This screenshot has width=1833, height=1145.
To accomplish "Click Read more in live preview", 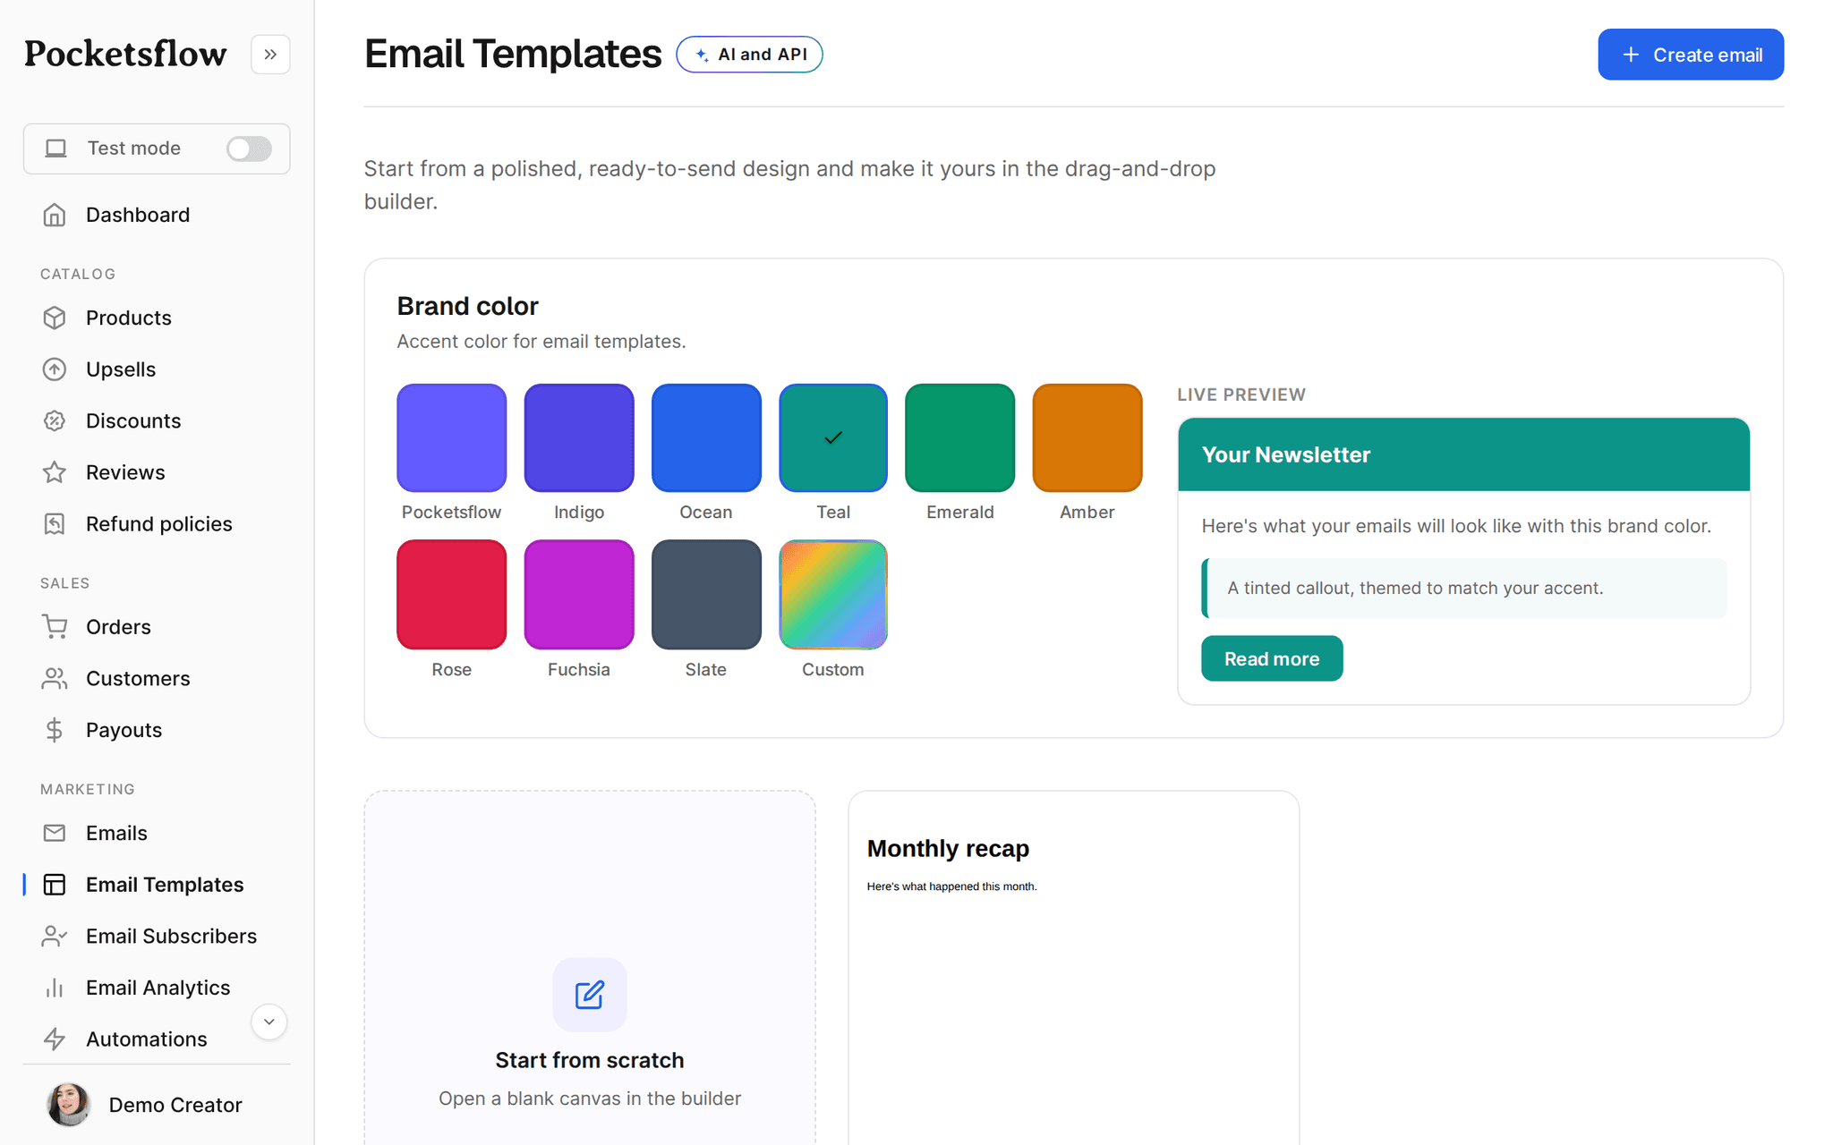I will click(x=1272, y=658).
